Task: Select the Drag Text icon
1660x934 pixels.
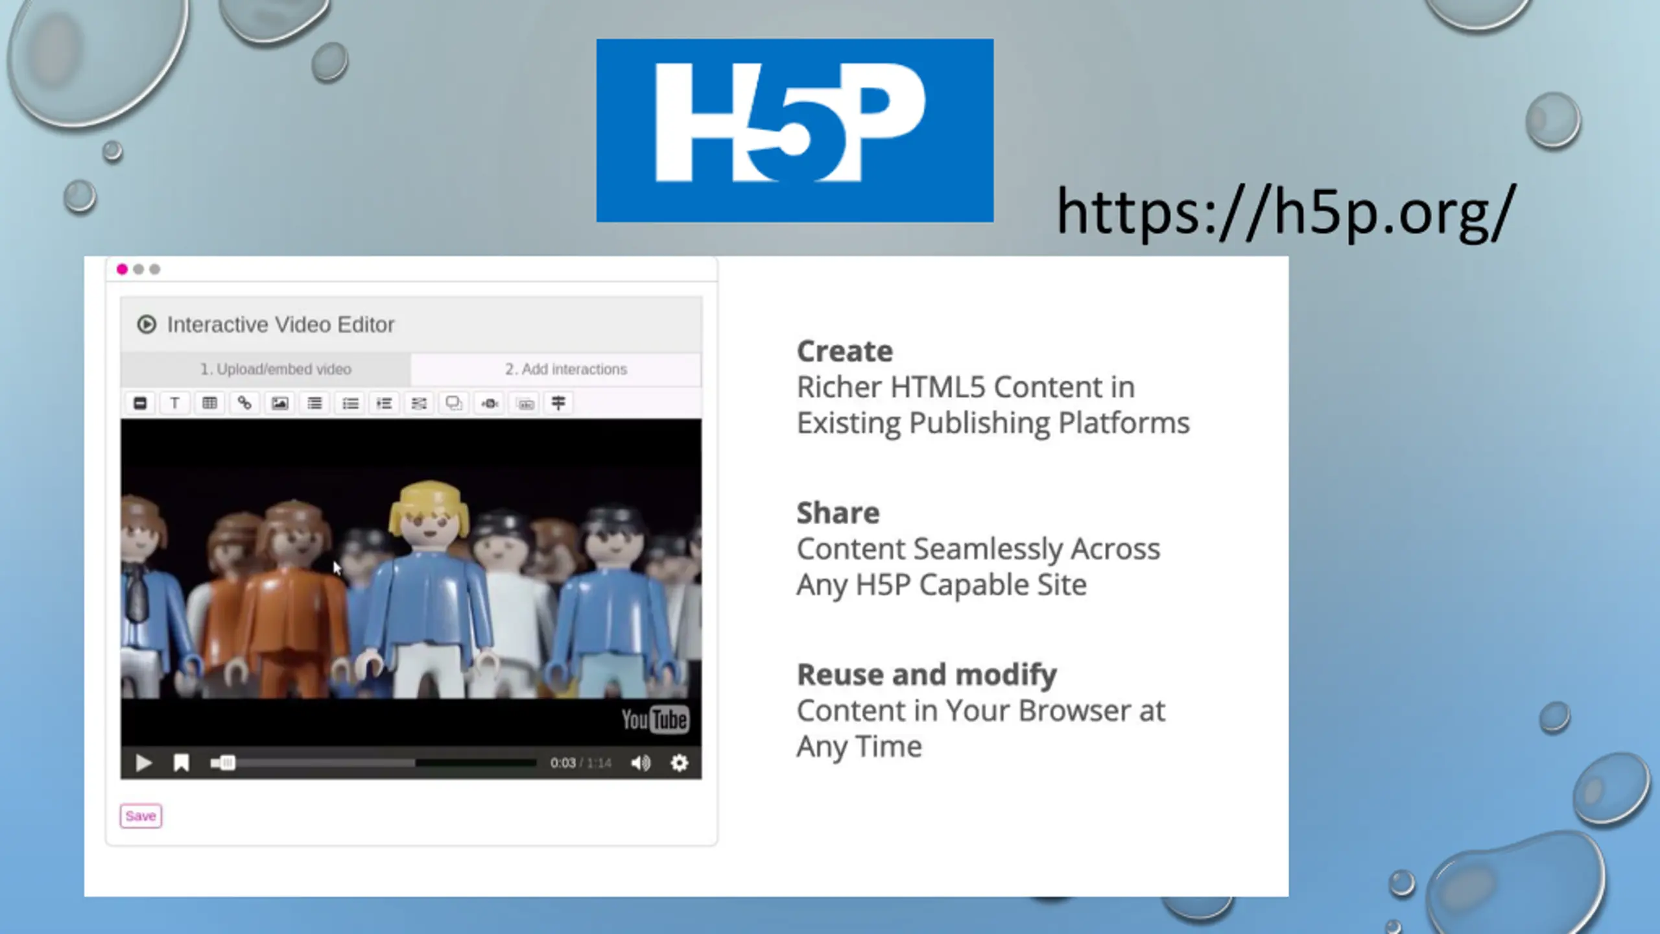Action: [x=525, y=403]
